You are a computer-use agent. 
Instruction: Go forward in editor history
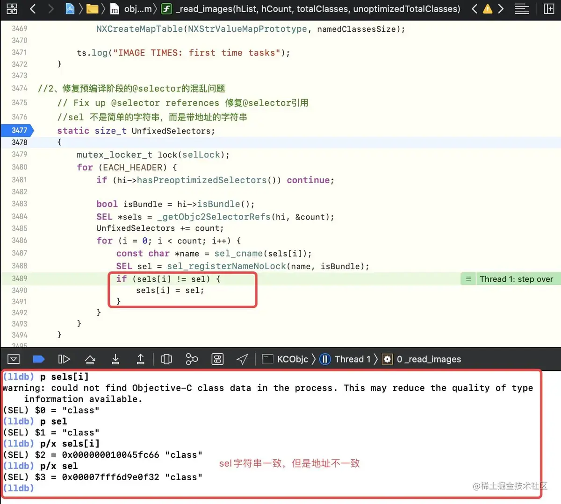click(x=51, y=8)
